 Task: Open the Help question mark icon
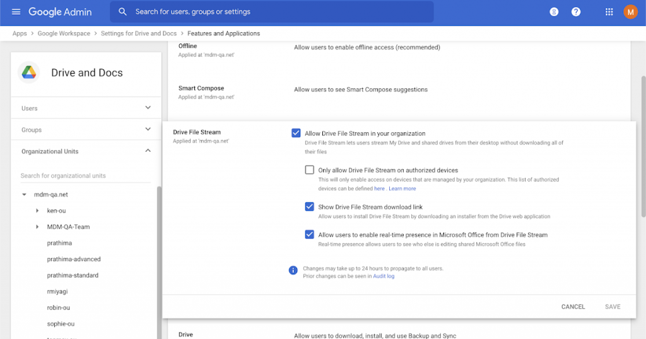click(x=575, y=12)
